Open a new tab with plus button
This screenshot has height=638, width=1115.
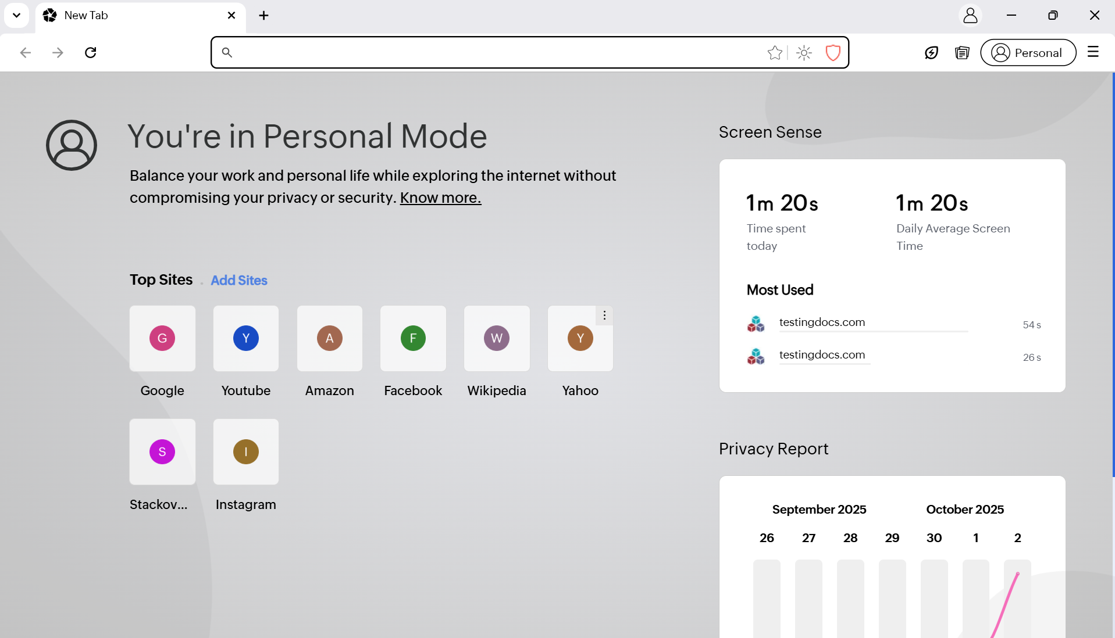pos(263,16)
